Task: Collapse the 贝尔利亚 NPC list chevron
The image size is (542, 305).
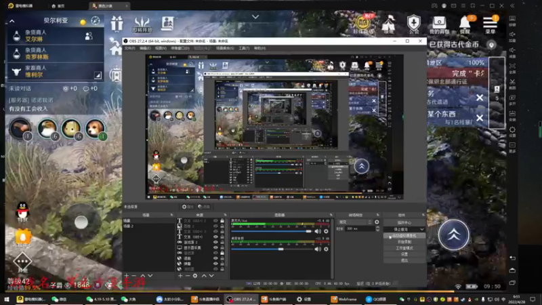Action: coord(12,21)
